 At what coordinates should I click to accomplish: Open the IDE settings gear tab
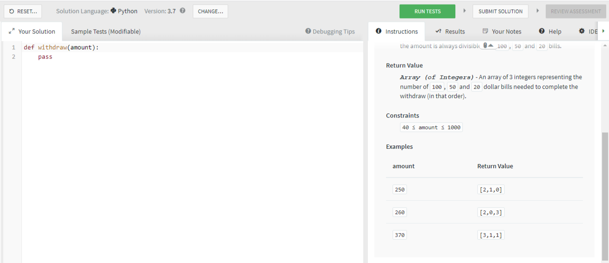(x=588, y=32)
